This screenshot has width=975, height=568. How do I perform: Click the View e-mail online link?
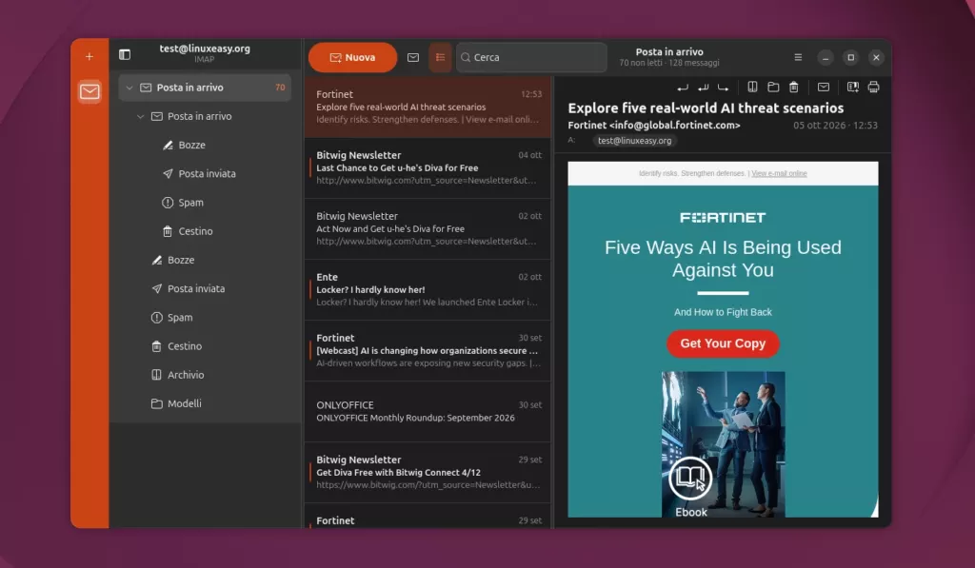tap(779, 173)
